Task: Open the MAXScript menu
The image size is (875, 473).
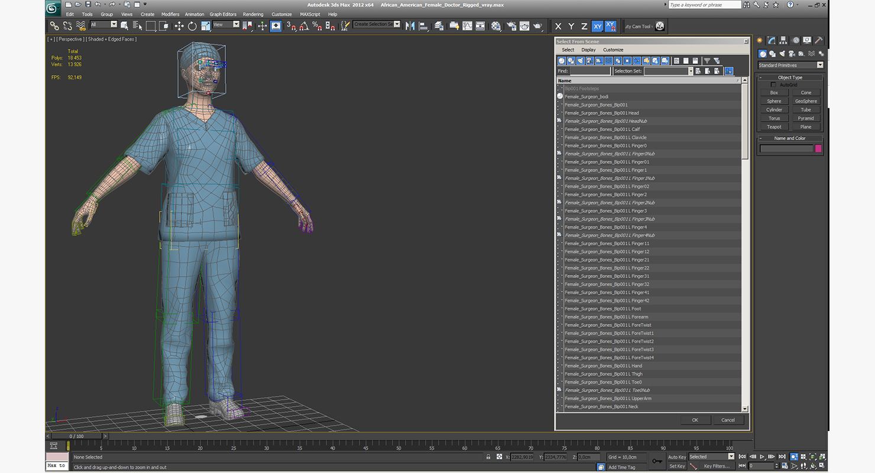Action: tap(310, 14)
